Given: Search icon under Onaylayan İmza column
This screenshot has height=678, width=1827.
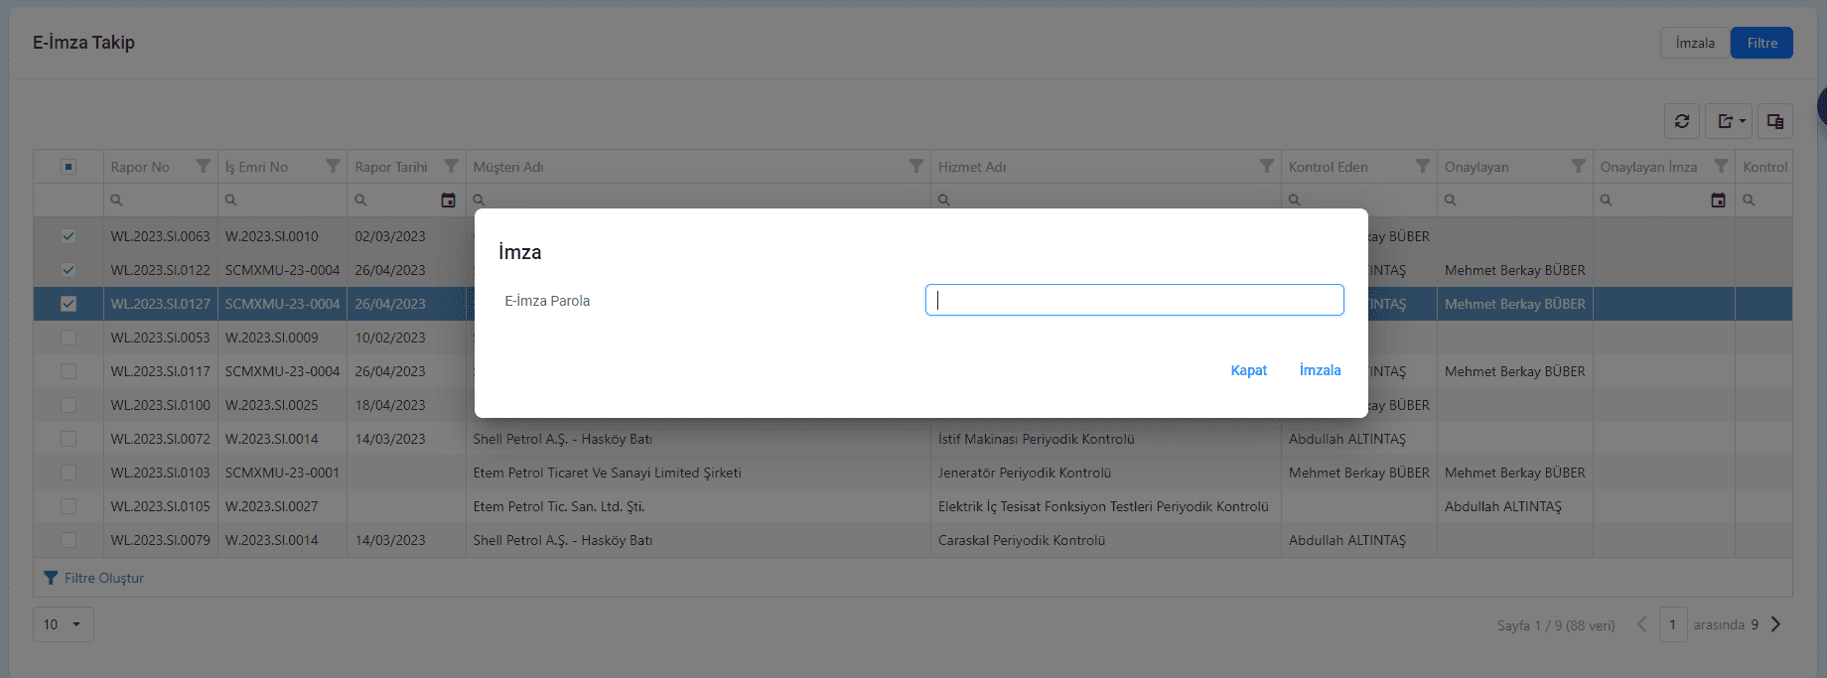Looking at the screenshot, I should tap(1607, 201).
